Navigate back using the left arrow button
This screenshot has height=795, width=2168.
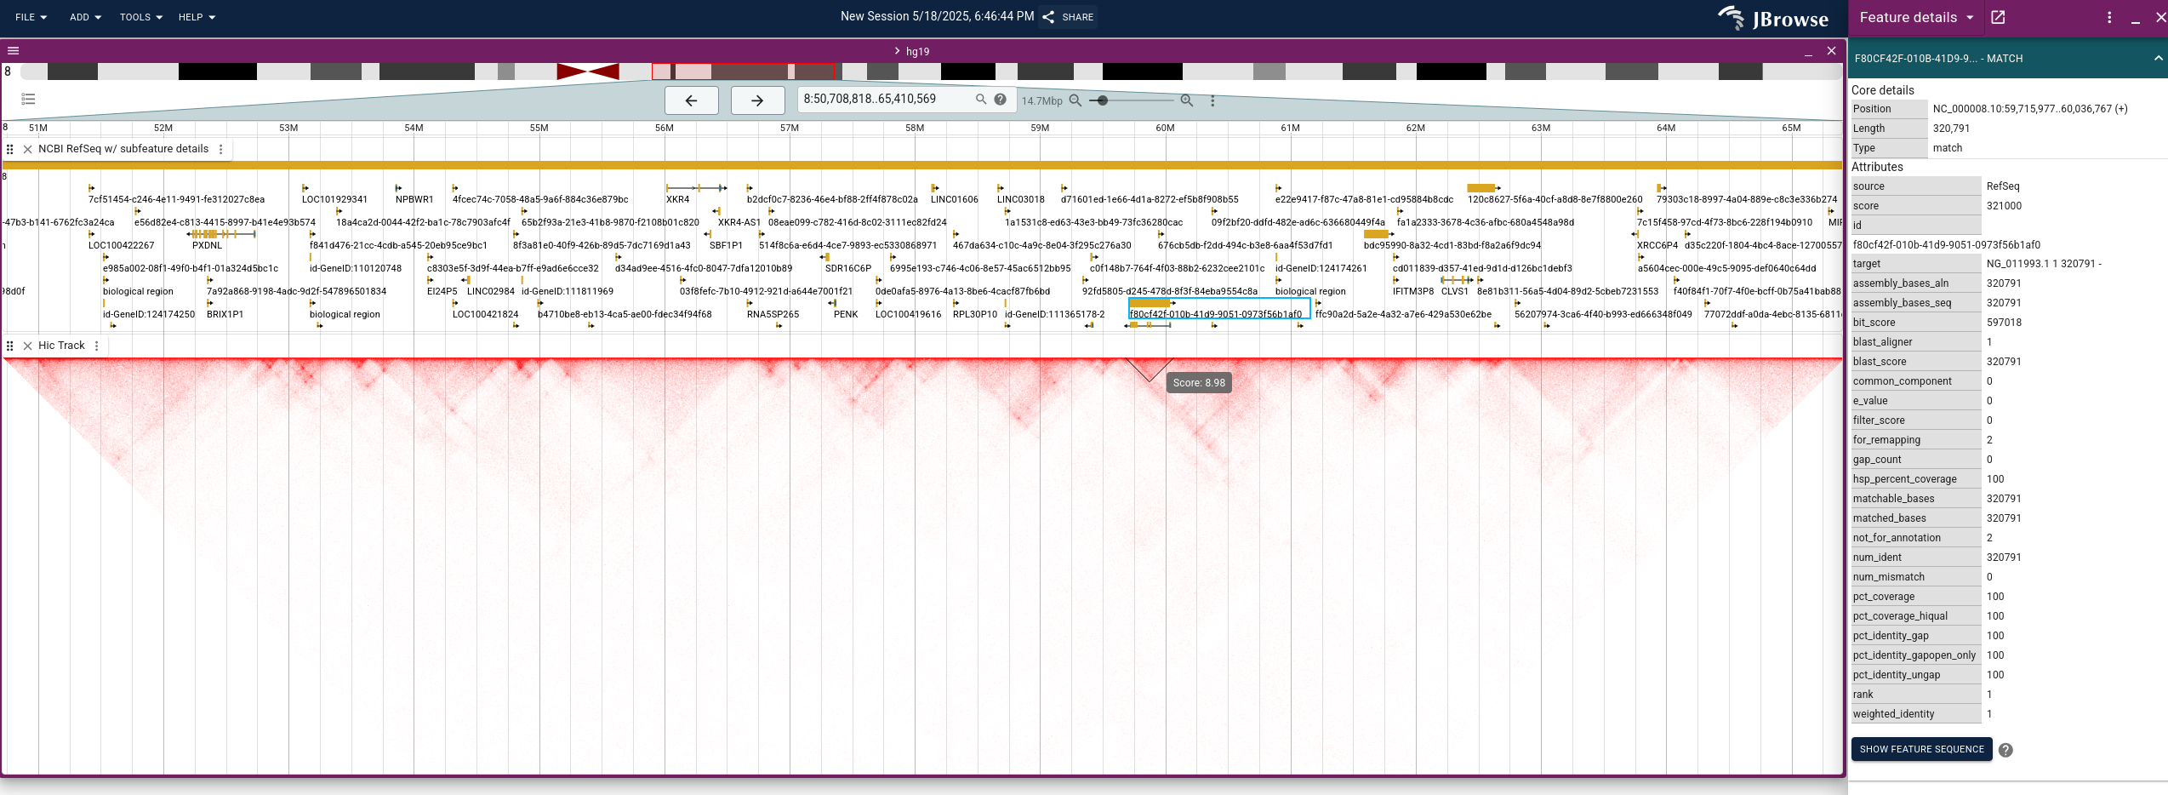(691, 100)
